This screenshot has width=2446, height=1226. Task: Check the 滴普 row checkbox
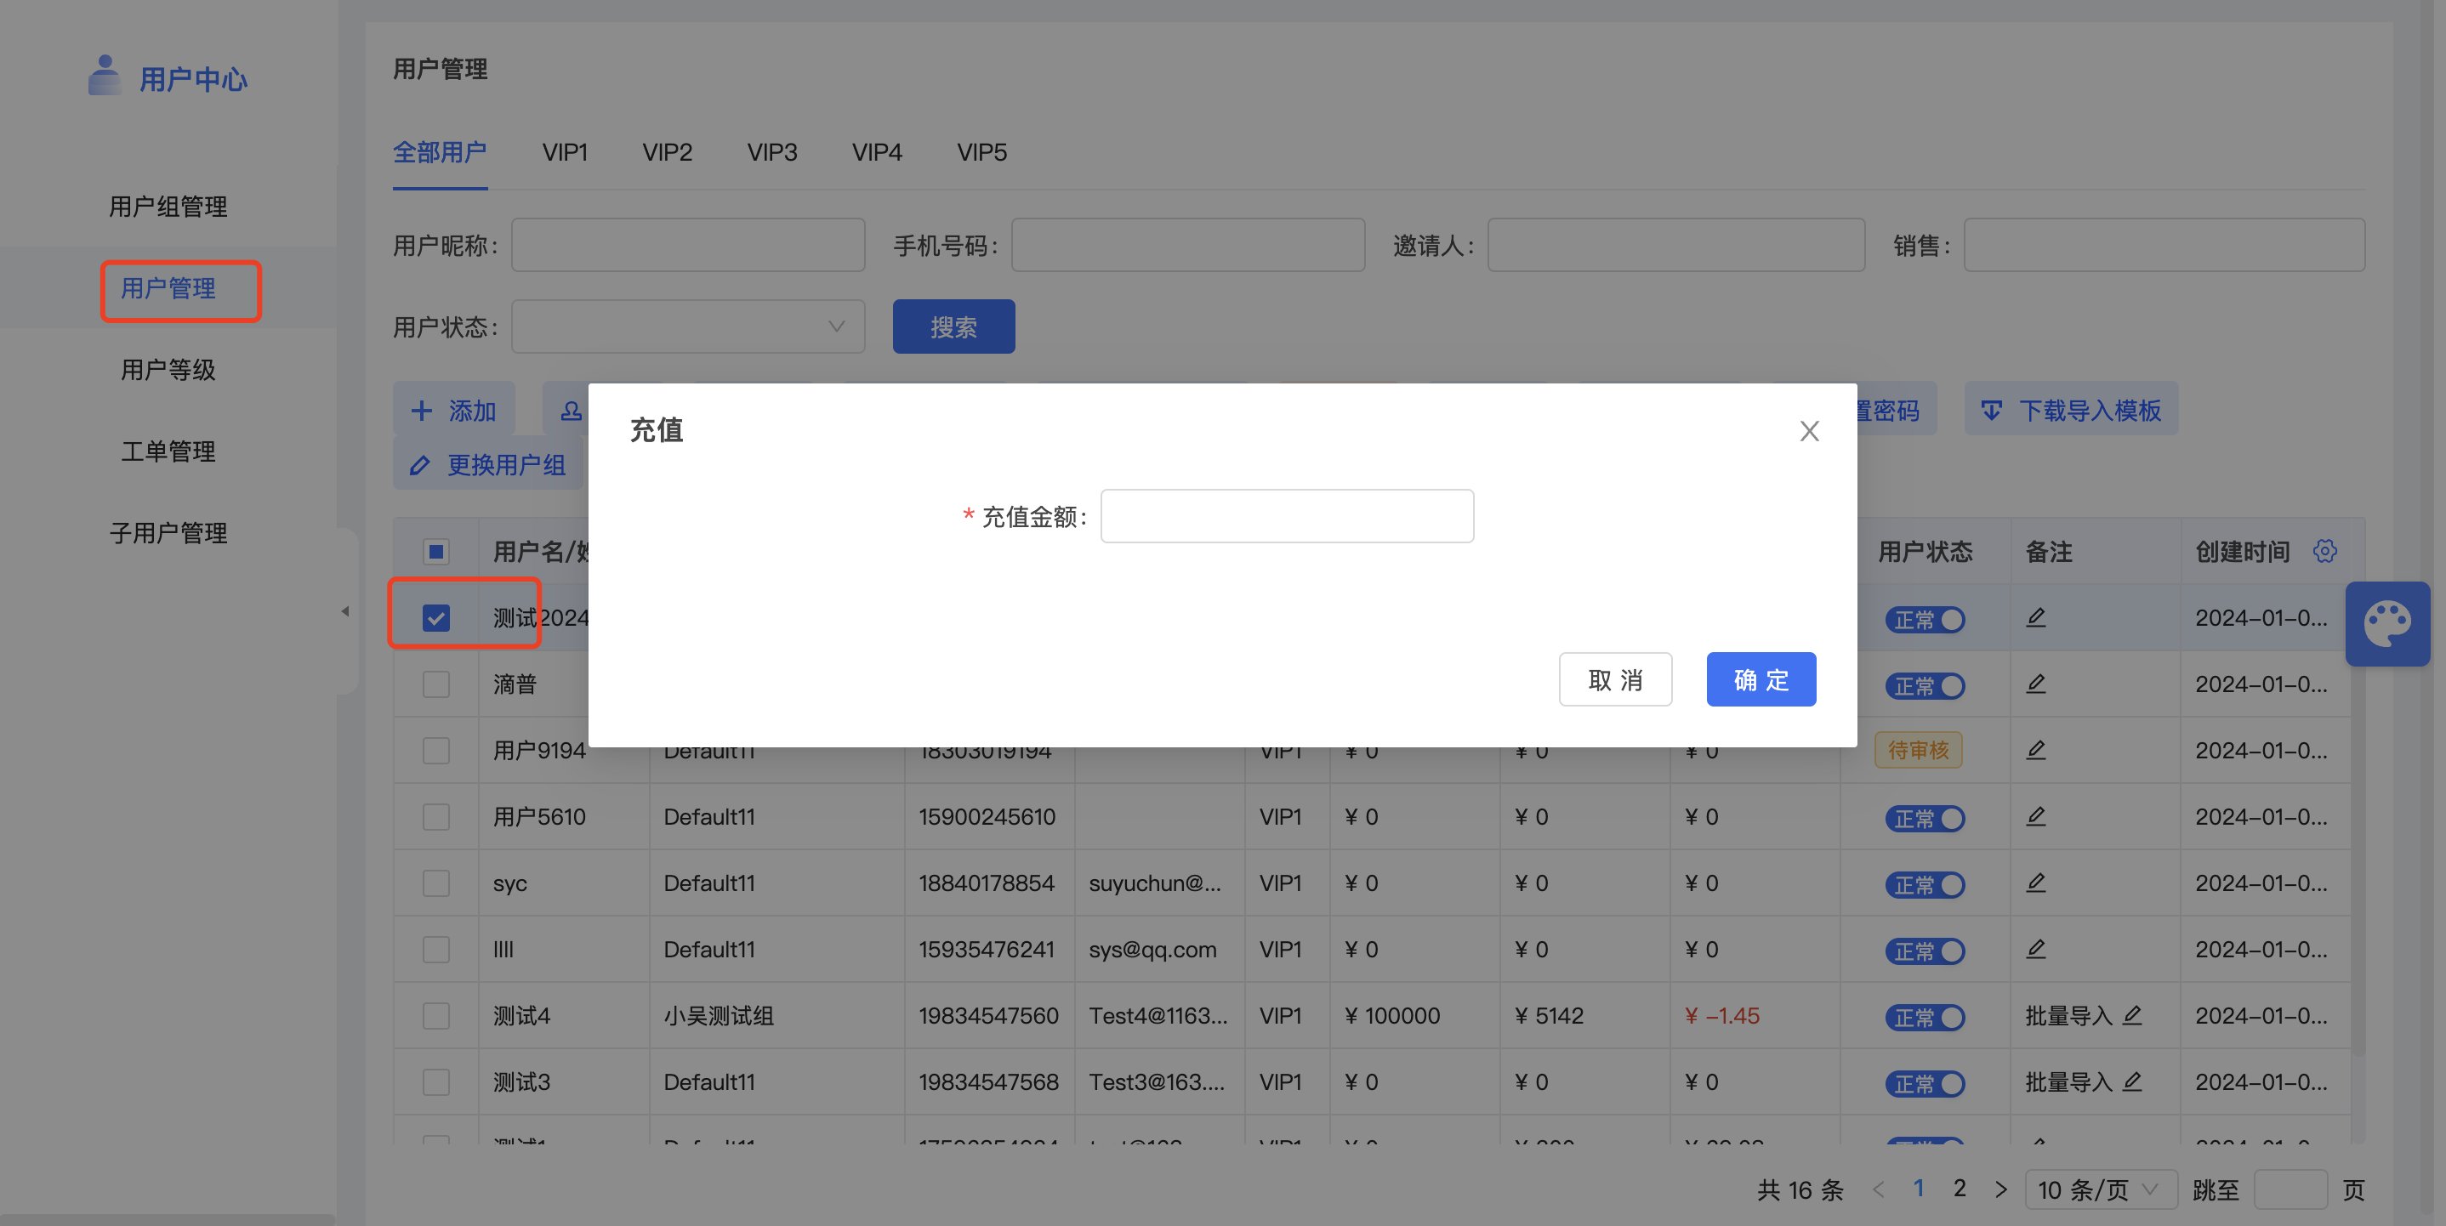(x=435, y=684)
